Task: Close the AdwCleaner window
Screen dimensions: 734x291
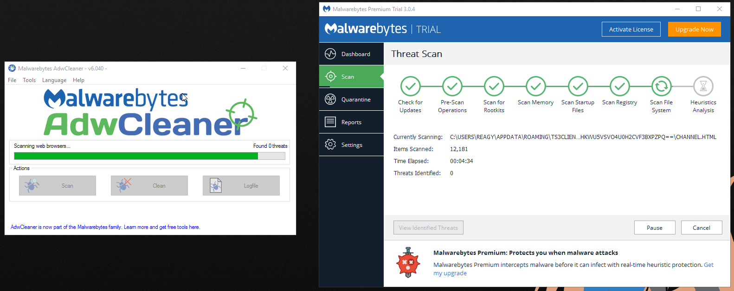Action: (285, 68)
